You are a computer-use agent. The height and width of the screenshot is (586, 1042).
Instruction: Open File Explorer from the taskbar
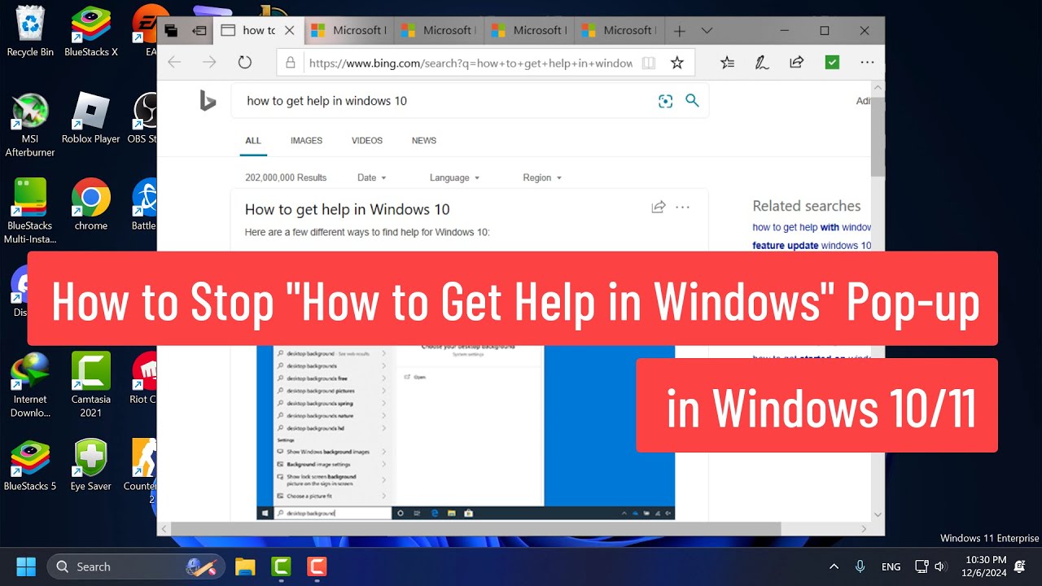pyautogui.click(x=245, y=566)
